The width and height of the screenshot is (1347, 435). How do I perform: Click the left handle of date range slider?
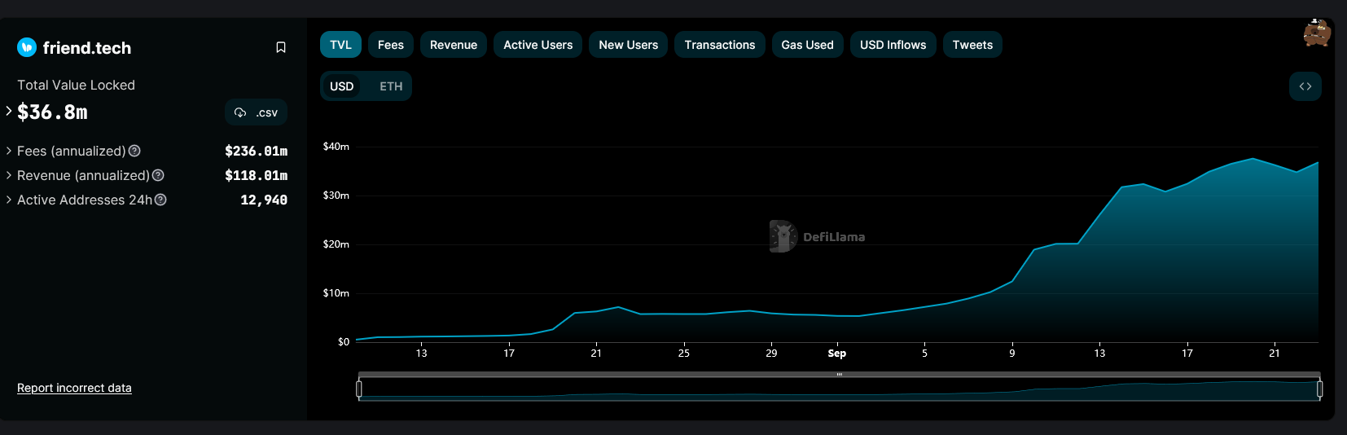(x=359, y=389)
